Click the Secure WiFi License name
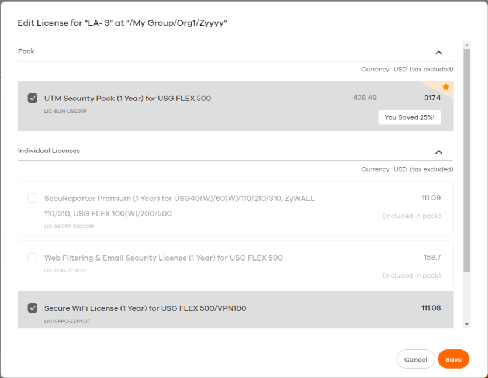The image size is (488, 378). pyautogui.click(x=145, y=308)
